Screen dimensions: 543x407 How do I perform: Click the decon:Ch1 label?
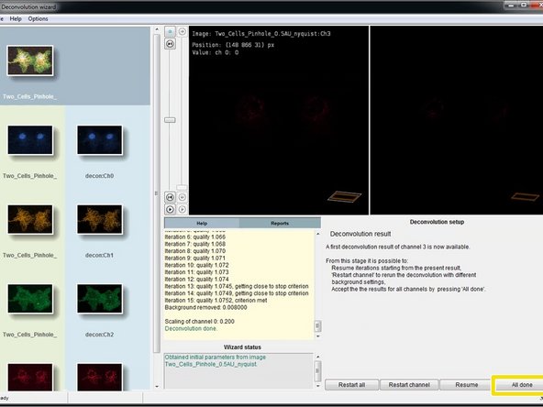coord(99,255)
